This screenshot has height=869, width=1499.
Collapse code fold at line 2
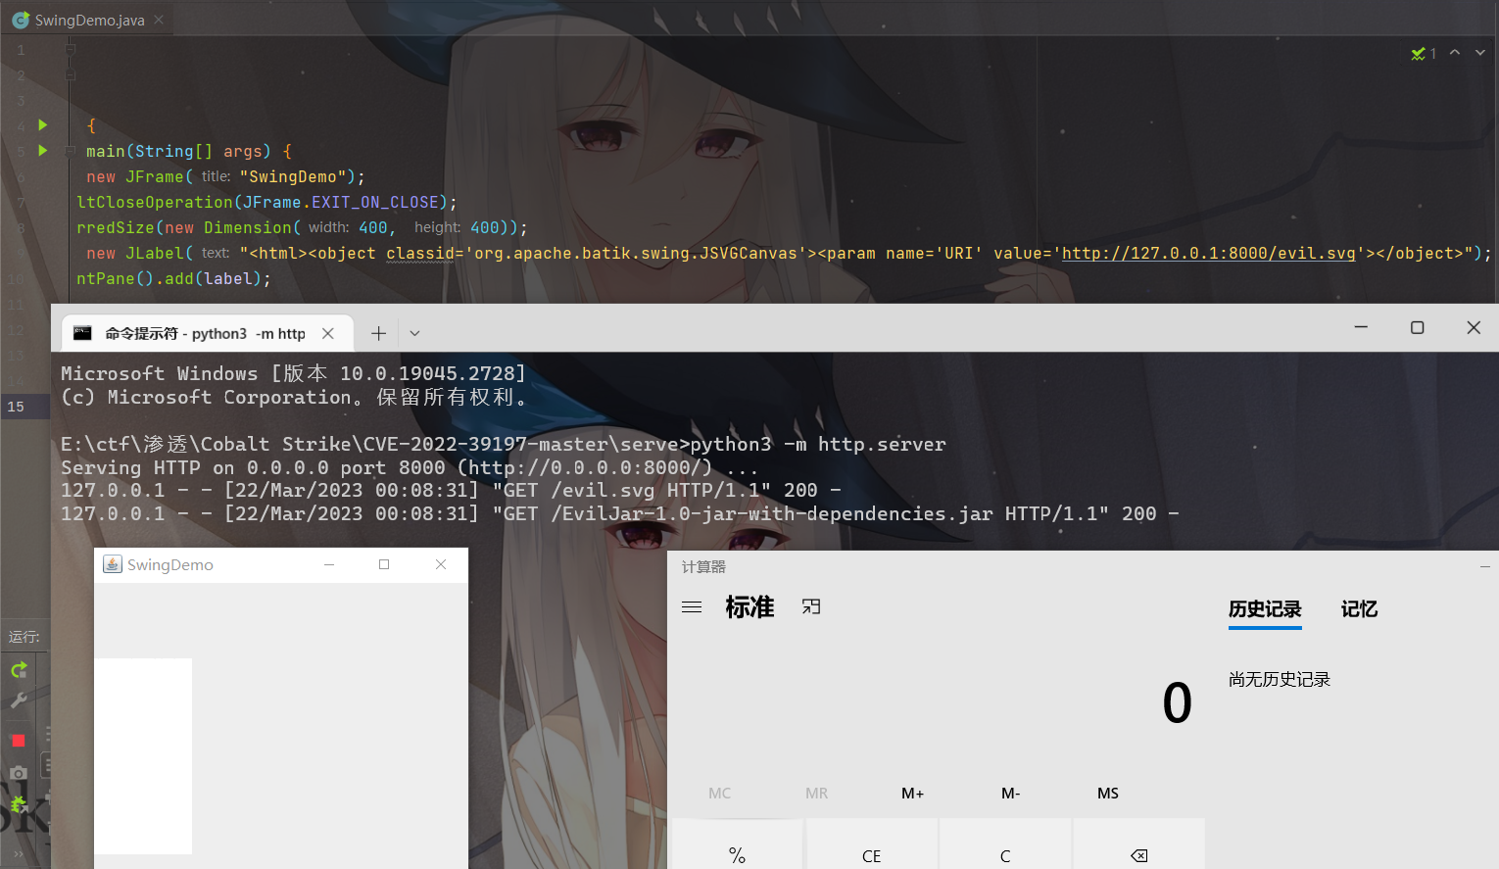pyautogui.click(x=70, y=74)
